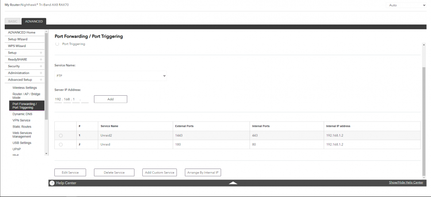Click the Add button
This screenshot has height=197, width=431.
click(x=110, y=99)
